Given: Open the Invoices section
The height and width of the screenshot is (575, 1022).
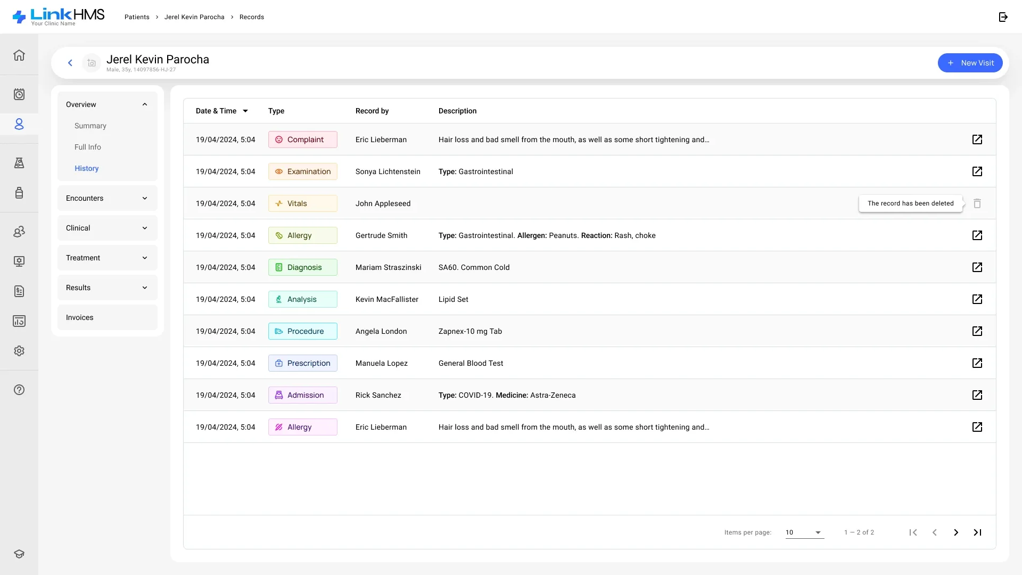Looking at the screenshot, I should click(x=108, y=317).
